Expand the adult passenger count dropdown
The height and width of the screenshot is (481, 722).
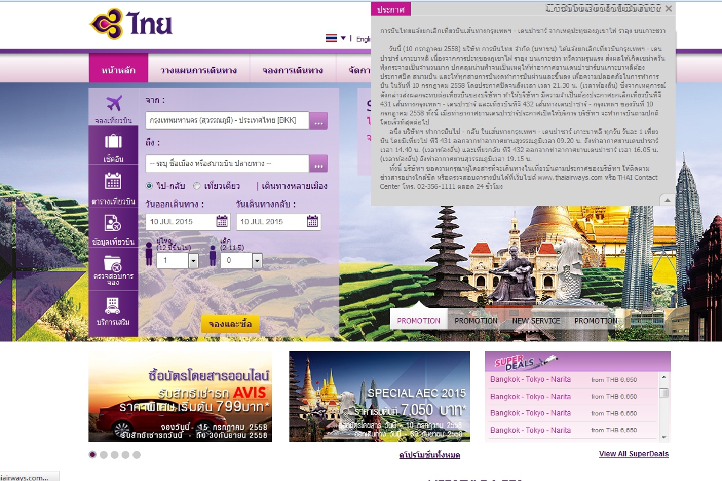tap(193, 260)
